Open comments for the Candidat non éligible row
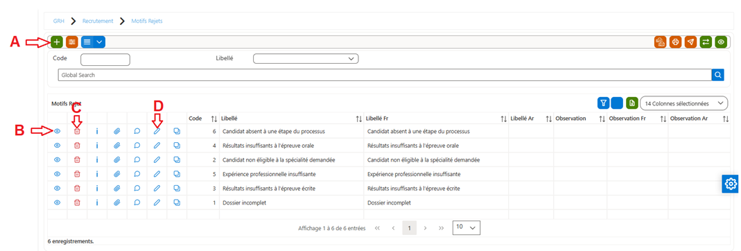 (137, 159)
